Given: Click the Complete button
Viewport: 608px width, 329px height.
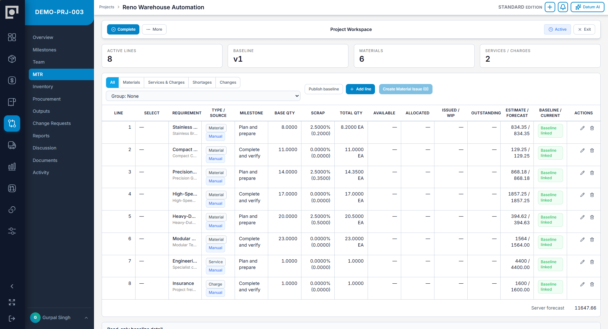Looking at the screenshot, I should [x=123, y=29].
